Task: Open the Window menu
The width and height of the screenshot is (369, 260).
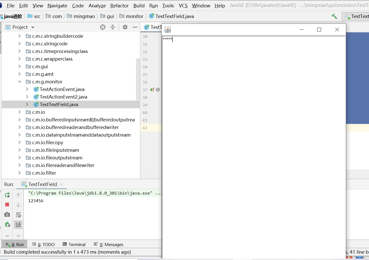Action: click(x=201, y=6)
